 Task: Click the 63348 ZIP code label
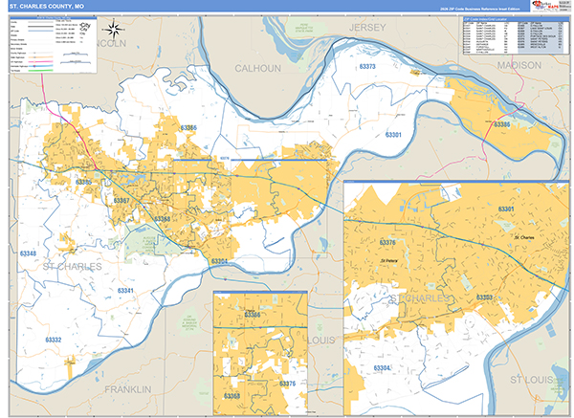[28, 253]
